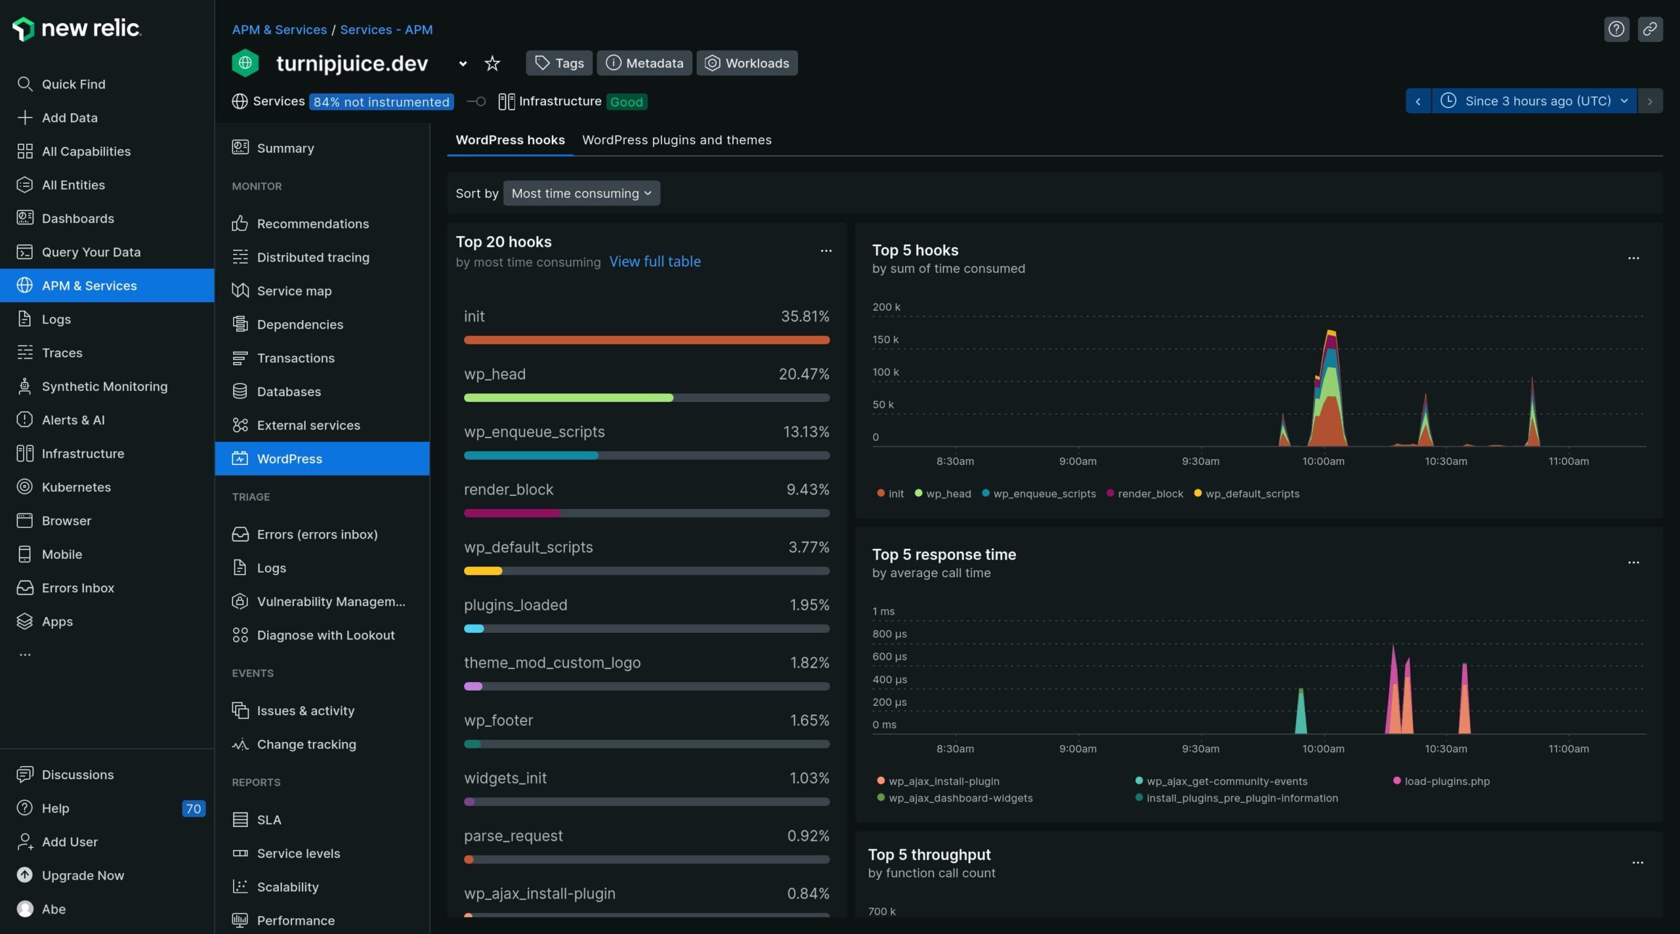Click the init hook progress bar

(x=646, y=338)
